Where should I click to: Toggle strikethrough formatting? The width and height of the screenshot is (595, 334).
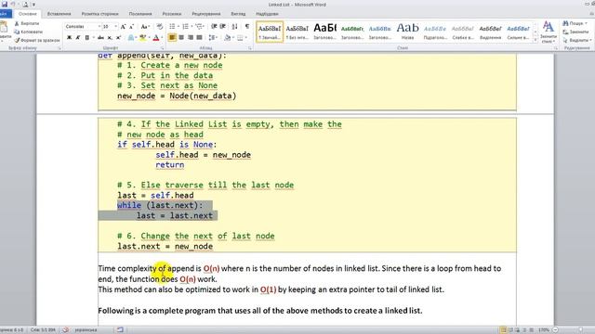pyautogui.click(x=100, y=37)
